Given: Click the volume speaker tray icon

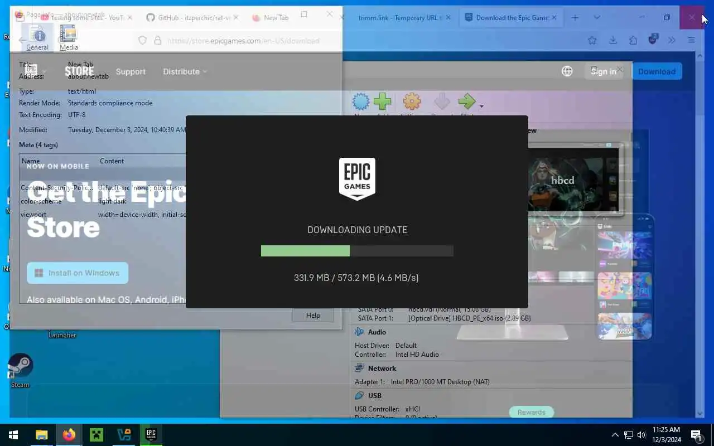Looking at the screenshot, I should [641, 435].
